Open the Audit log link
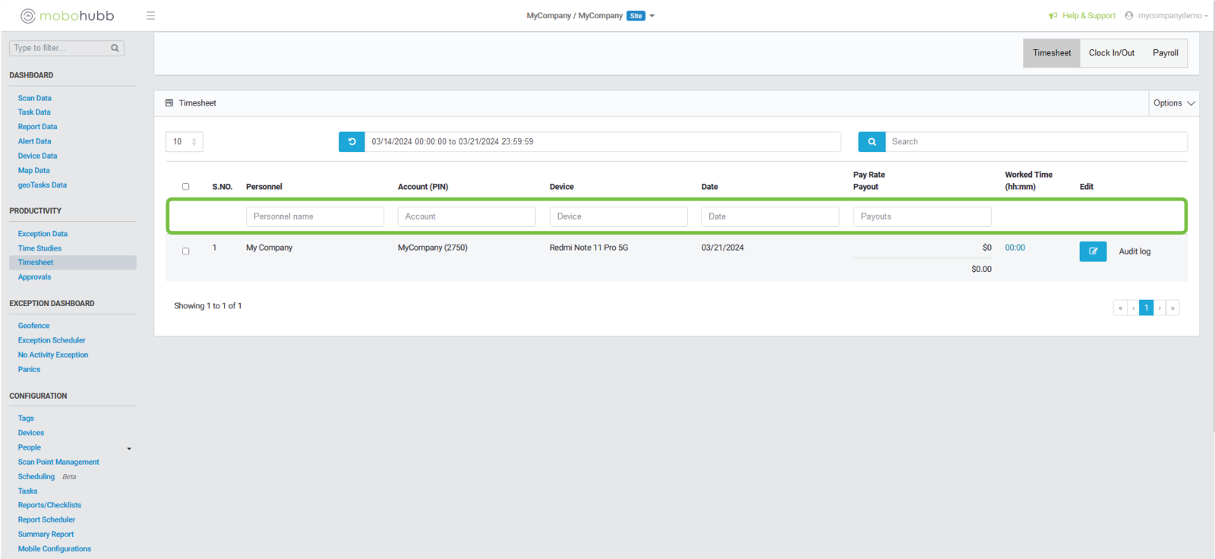Image resolution: width=1215 pixels, height=559 pixels. pos(1134,251)
